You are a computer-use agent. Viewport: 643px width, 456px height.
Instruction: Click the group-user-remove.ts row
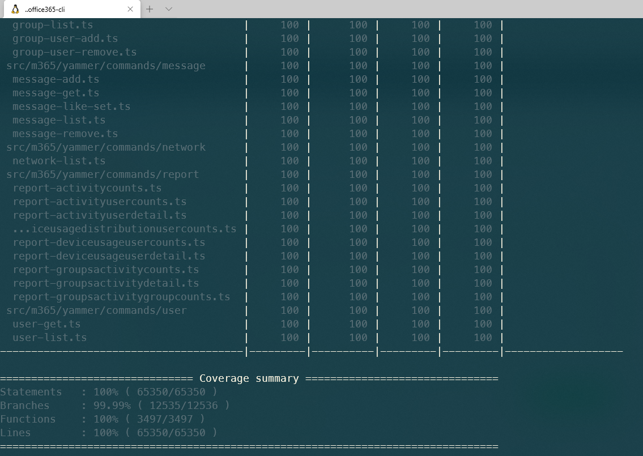(251, 52)
